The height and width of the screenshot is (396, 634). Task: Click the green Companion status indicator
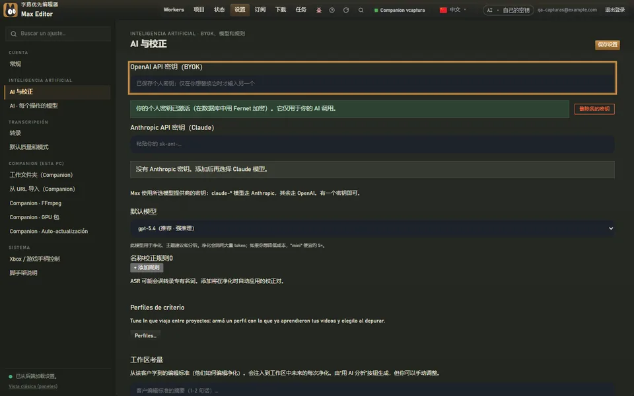(x=376, y=10)
